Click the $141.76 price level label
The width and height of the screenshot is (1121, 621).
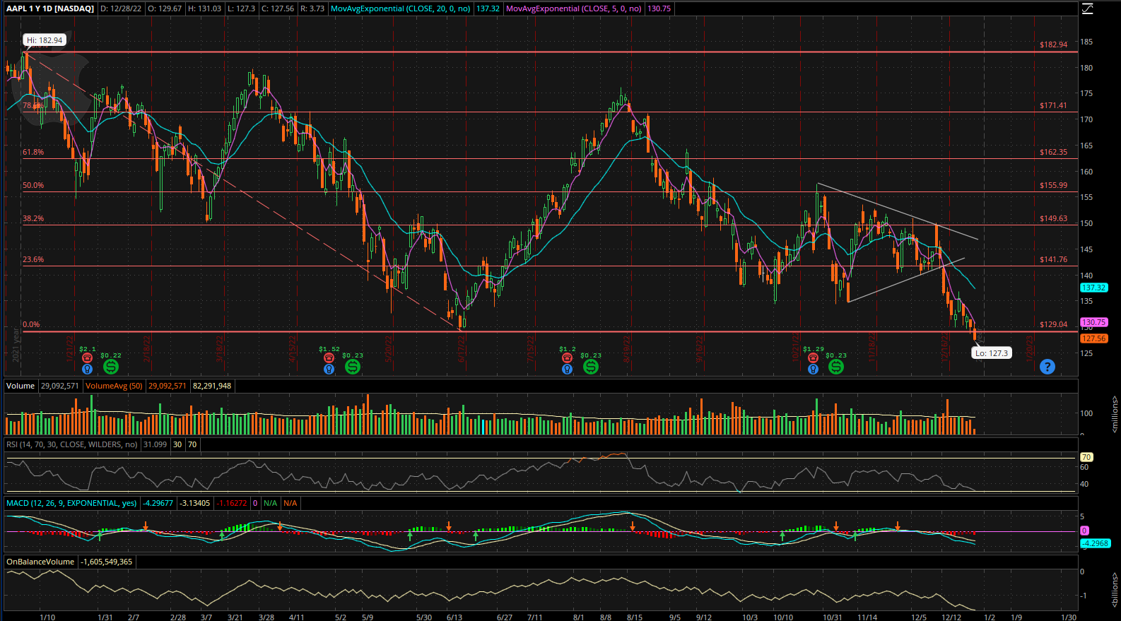(x=1053, y=259)
